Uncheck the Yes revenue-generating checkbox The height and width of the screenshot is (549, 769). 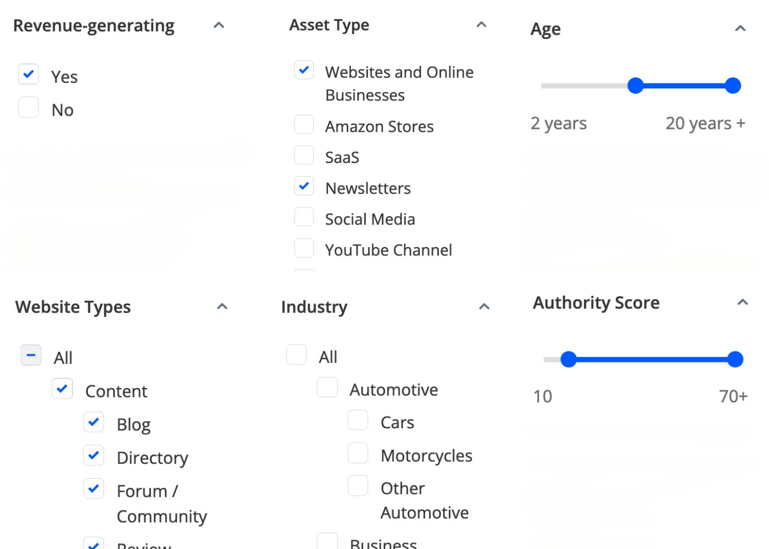pyautogui.click(x=29, y=74)
